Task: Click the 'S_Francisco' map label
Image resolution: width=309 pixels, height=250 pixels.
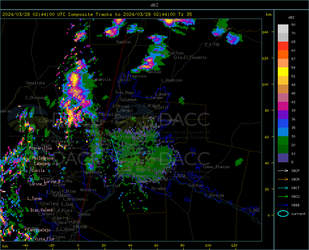Action: [x=135, y=76]
